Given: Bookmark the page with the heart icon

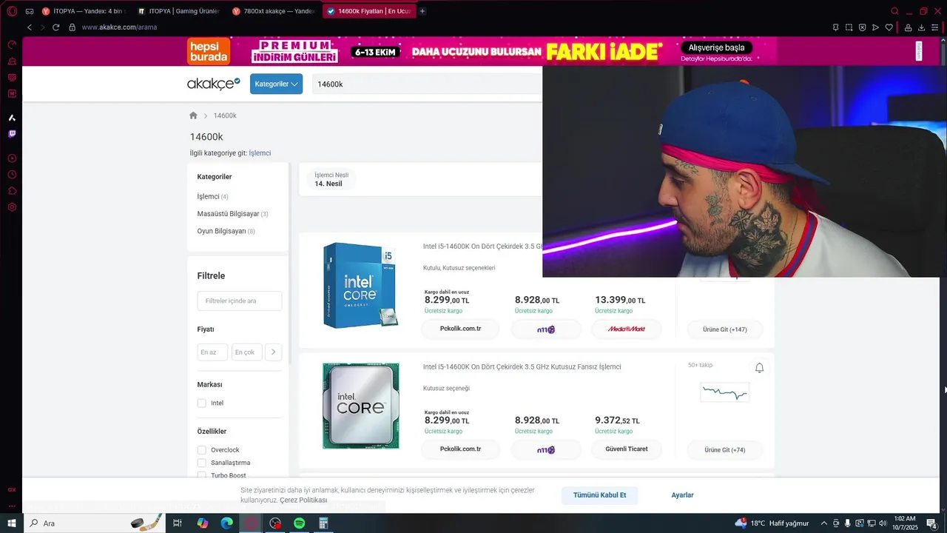Looking at the screenshot, I should 889,27.
